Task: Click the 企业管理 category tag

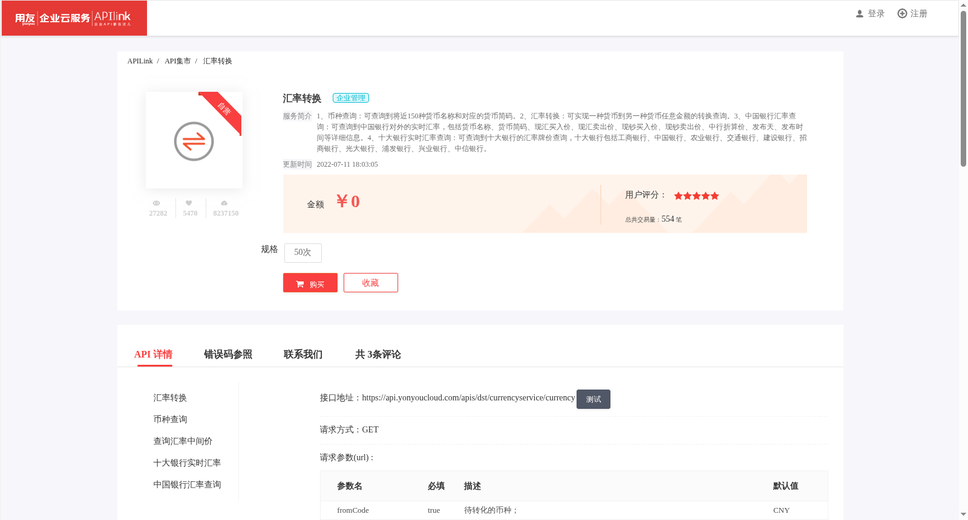Action: click(x=351, y=98)
